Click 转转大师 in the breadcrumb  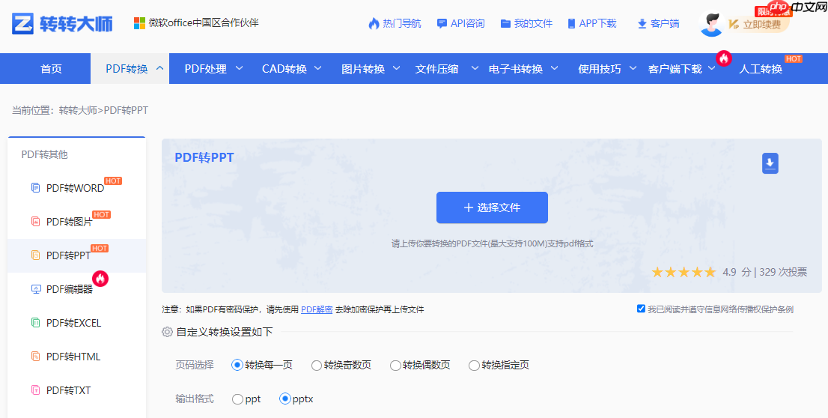click(78, 110)
